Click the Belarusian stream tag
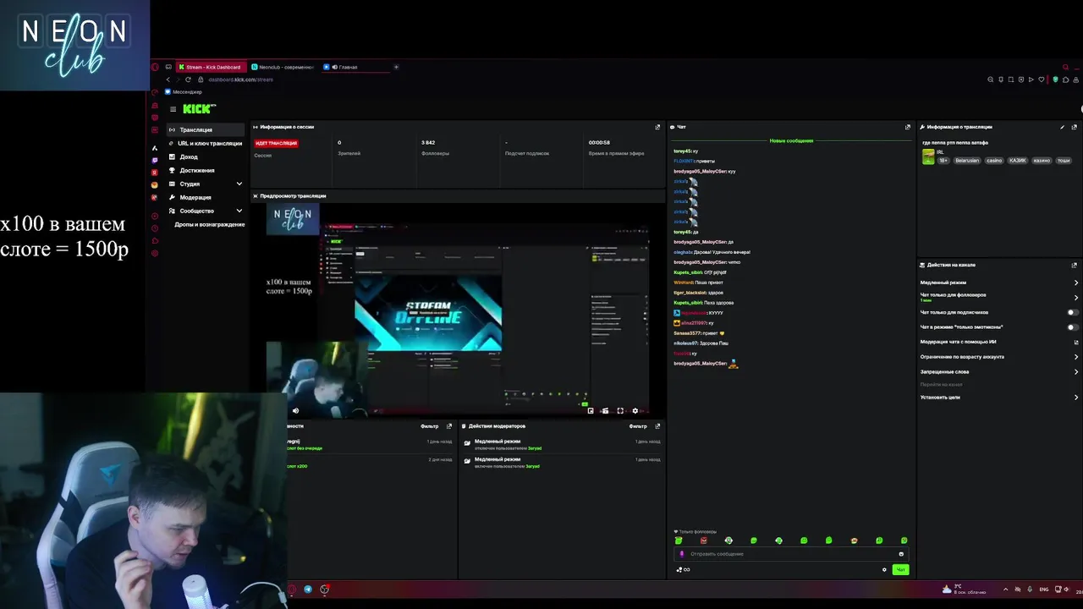The image size is (1083, 609). 967,161
